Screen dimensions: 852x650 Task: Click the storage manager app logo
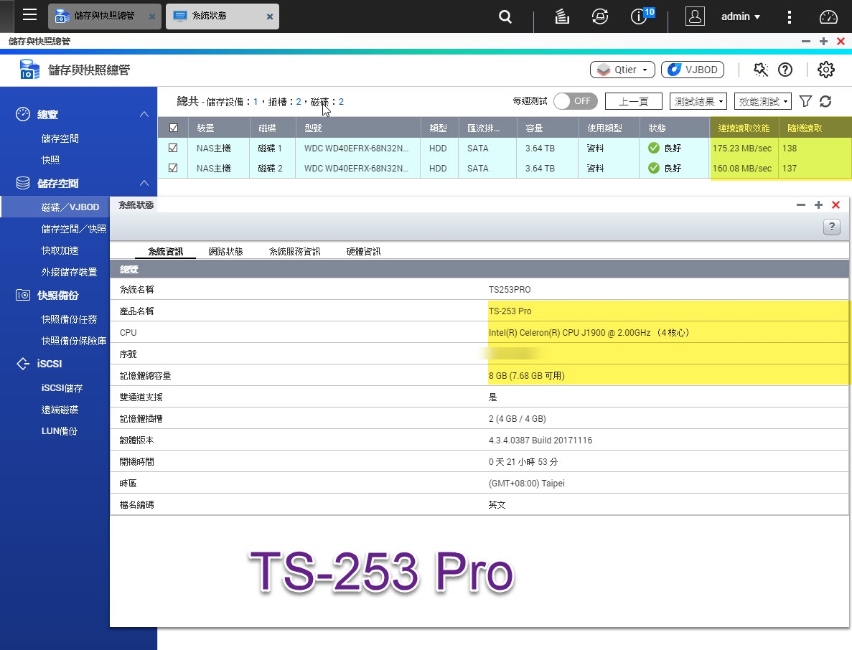29,70
